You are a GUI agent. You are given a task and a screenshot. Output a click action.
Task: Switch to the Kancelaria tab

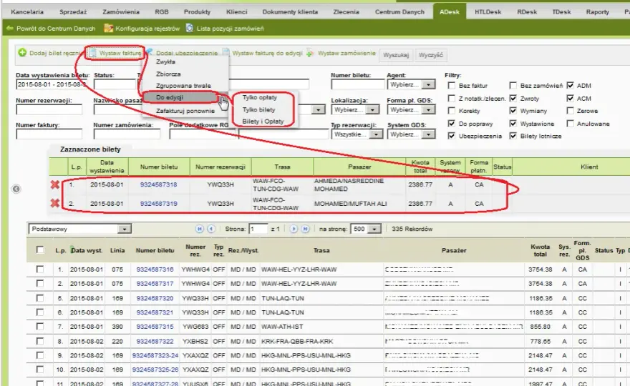point(27,11)
